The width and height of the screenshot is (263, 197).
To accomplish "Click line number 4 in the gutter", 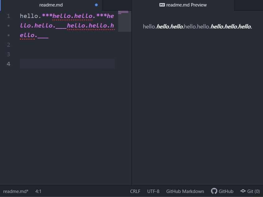I will pyautogui.click(x=9, y=64).
